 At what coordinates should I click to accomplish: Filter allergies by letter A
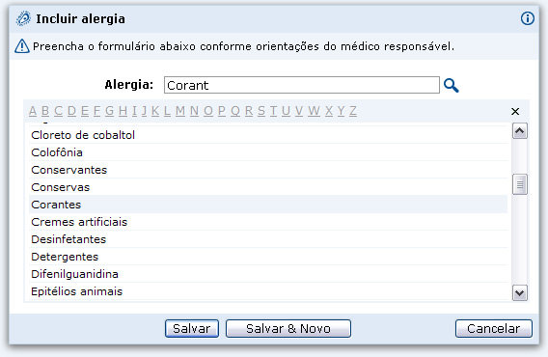point(33,111)
